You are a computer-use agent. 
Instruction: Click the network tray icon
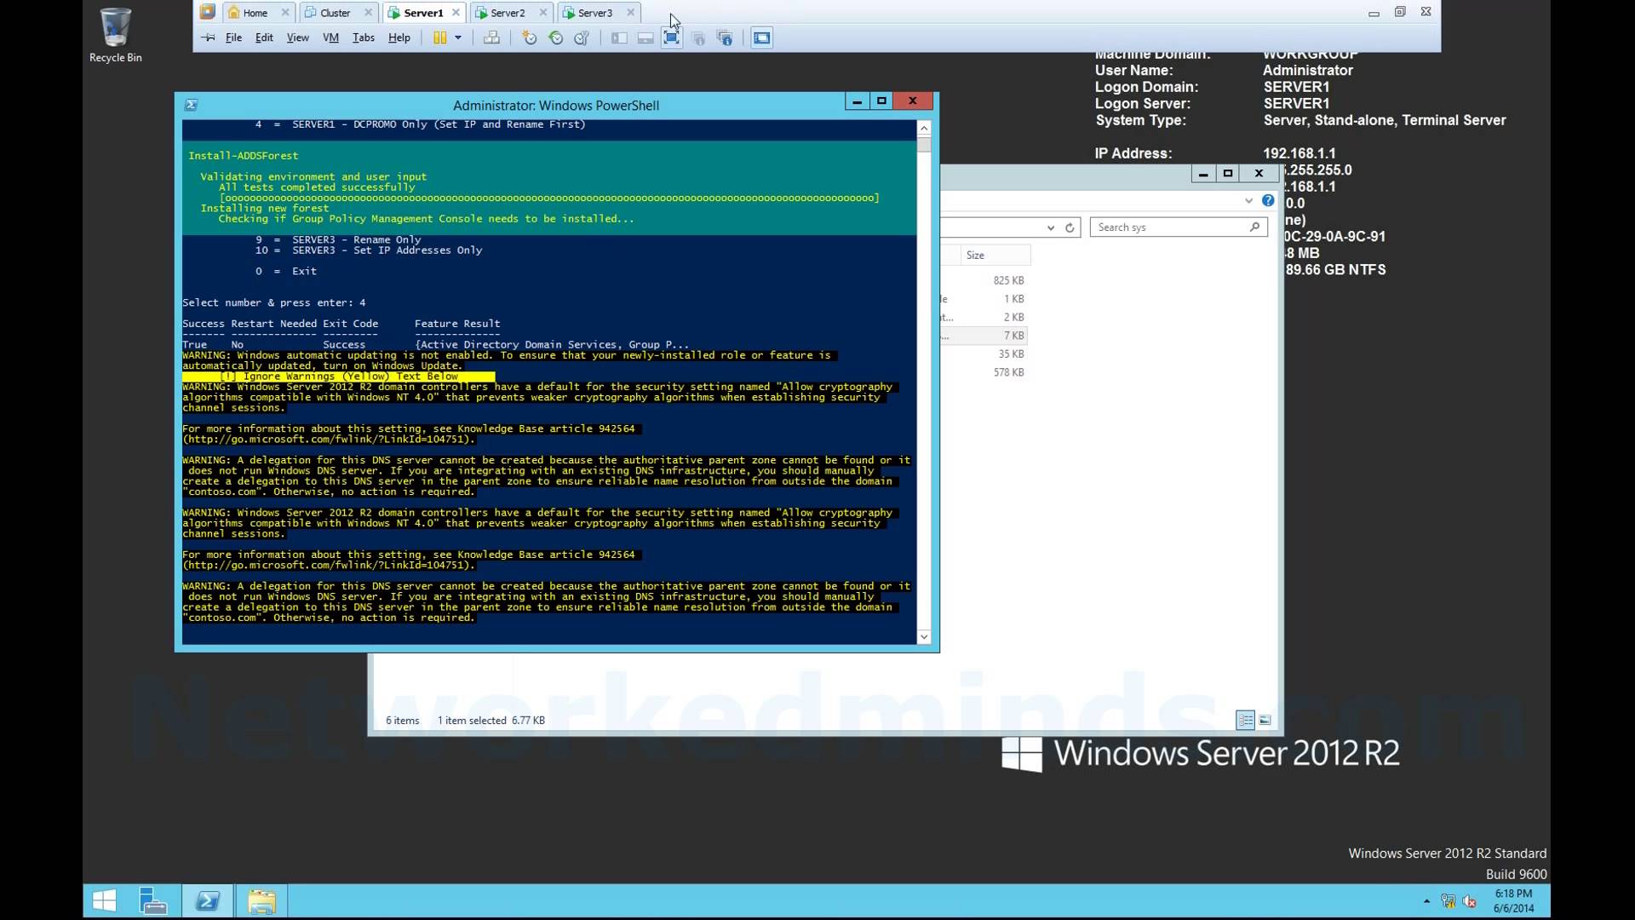click(1448, 901)
